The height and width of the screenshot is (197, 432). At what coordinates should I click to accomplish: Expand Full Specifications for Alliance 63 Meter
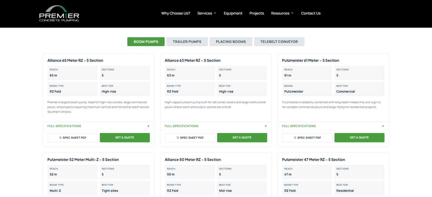(216, 126)
